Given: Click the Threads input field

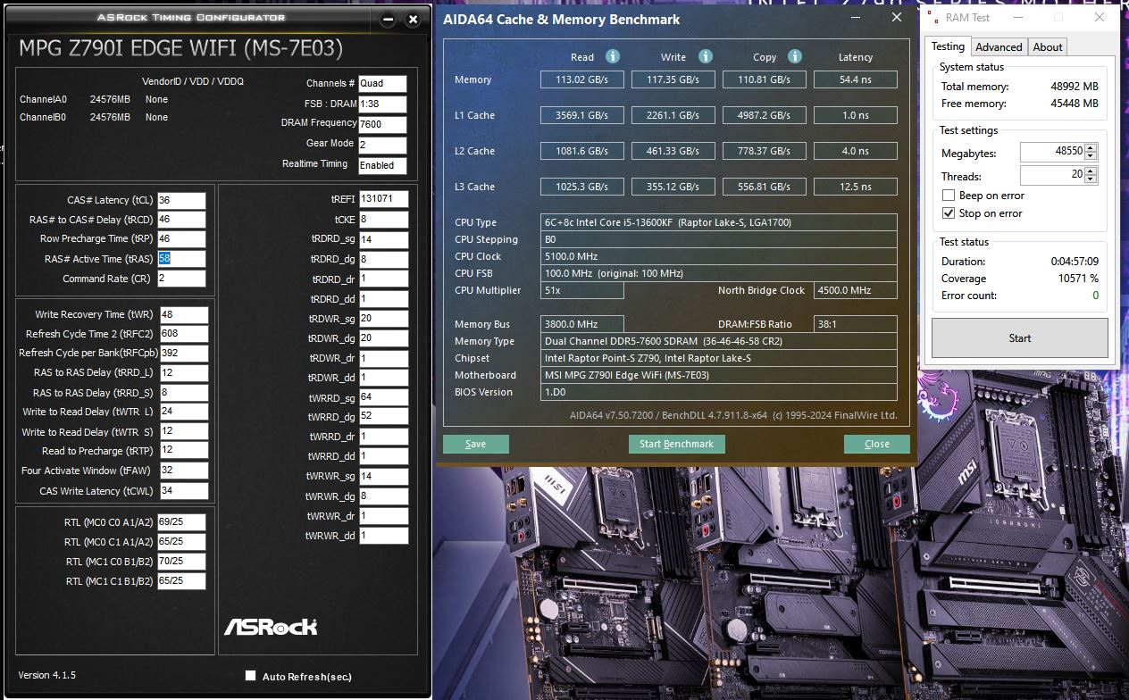Looking at the screenshot, I should 1052,176.
